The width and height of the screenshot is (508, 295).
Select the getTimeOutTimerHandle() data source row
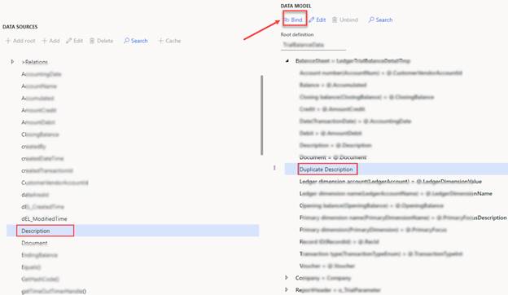pyautogui.click(x=54, y=291)
